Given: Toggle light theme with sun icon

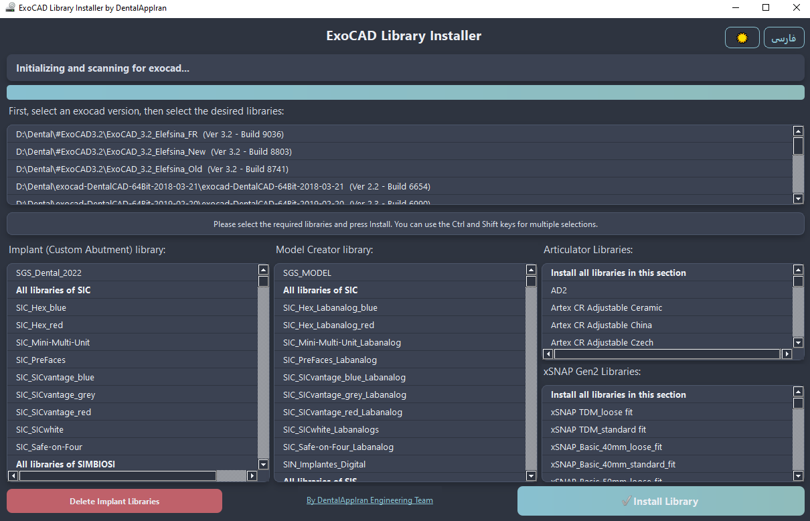Looking at the screenshot, I should pyautogui.click(x=742, y=38).
